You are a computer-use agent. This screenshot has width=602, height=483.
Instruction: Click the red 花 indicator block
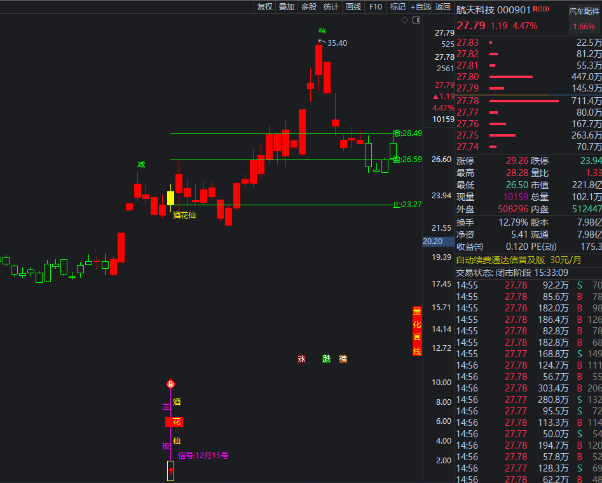175,421
